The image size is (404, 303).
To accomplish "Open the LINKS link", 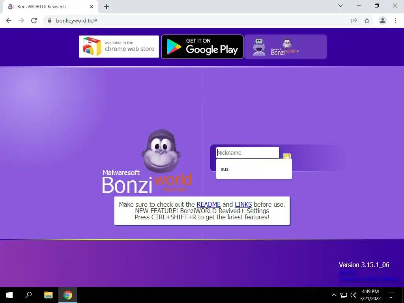I will point(243,204).
